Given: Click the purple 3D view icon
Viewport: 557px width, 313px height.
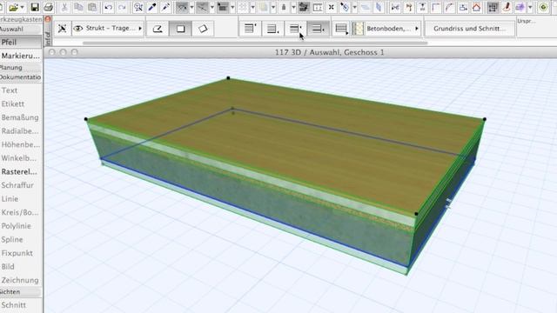Looking at the screenshot, I should click(x=520, y=7).
